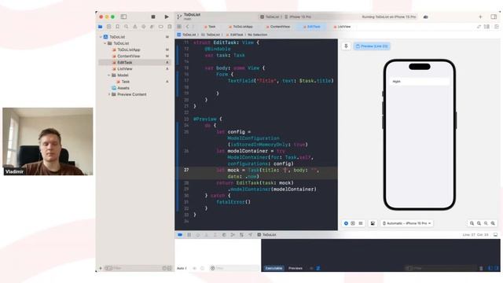Open the project navigator folder icon
503x283 pixels.
click(x=101, y=27)
